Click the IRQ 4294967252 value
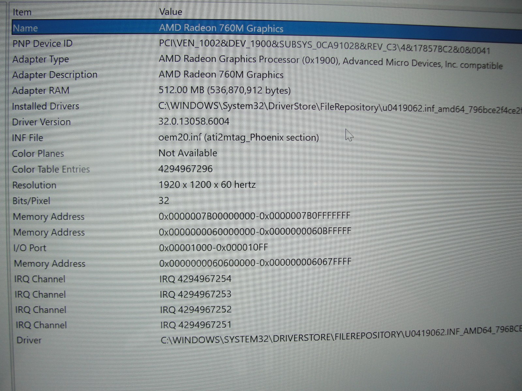522x391 pixels. point(196,309)
